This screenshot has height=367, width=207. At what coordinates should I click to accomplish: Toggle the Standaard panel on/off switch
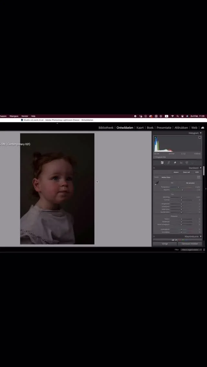[154, 168]
